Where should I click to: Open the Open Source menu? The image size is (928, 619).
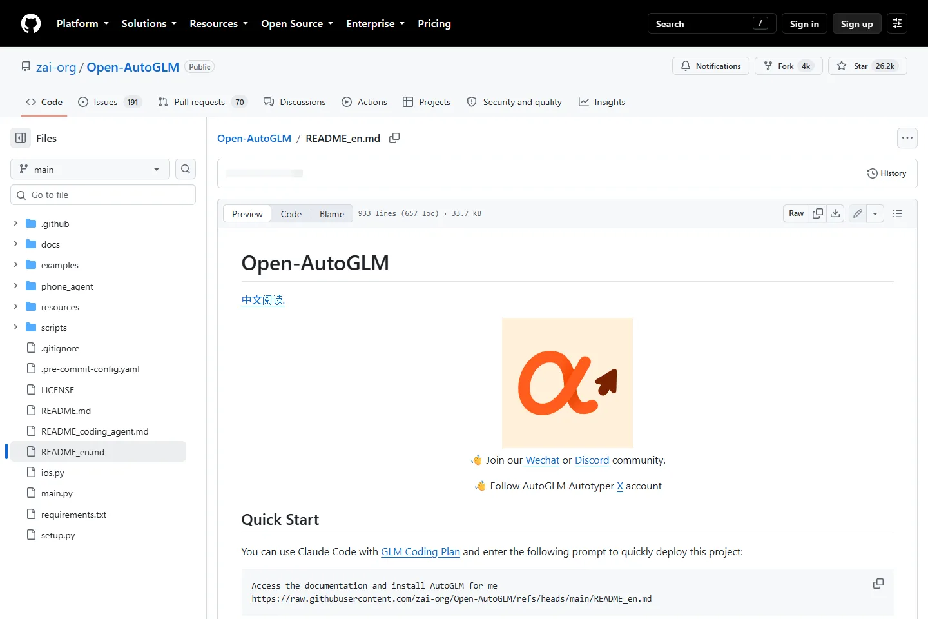[x=297, y=23]
